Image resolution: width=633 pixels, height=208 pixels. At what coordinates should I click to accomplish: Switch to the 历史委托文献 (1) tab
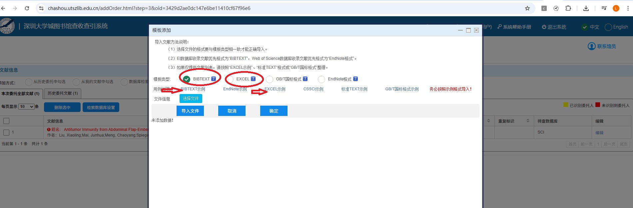(x=63, y=93)
